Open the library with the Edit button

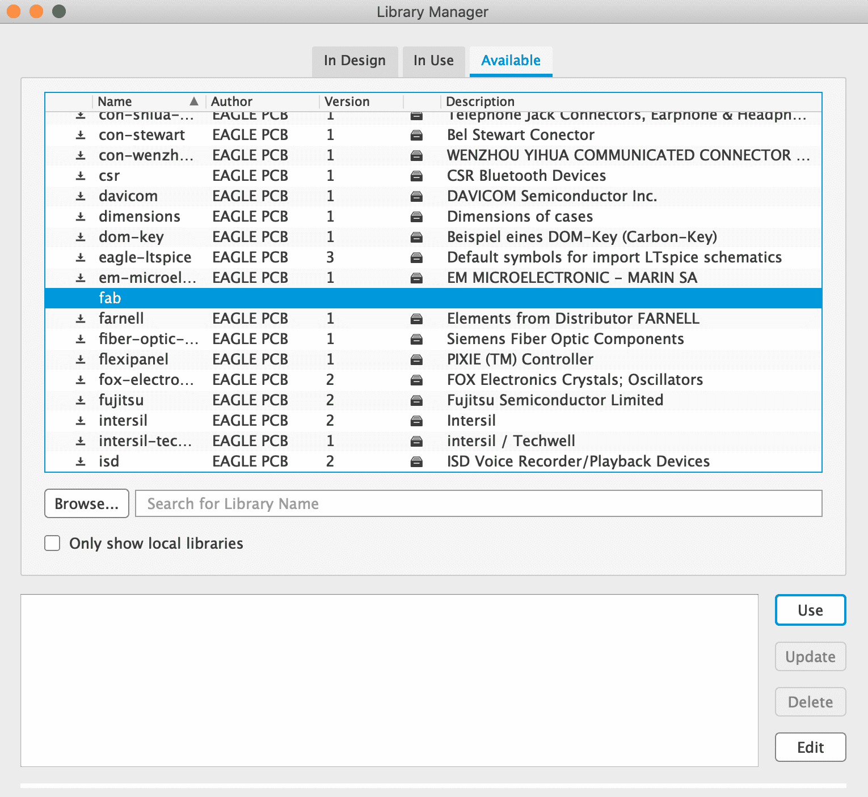click(x=810, y=747)
